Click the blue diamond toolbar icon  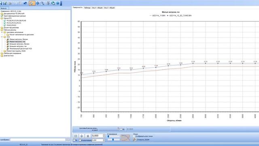click(x=38, y=3)
